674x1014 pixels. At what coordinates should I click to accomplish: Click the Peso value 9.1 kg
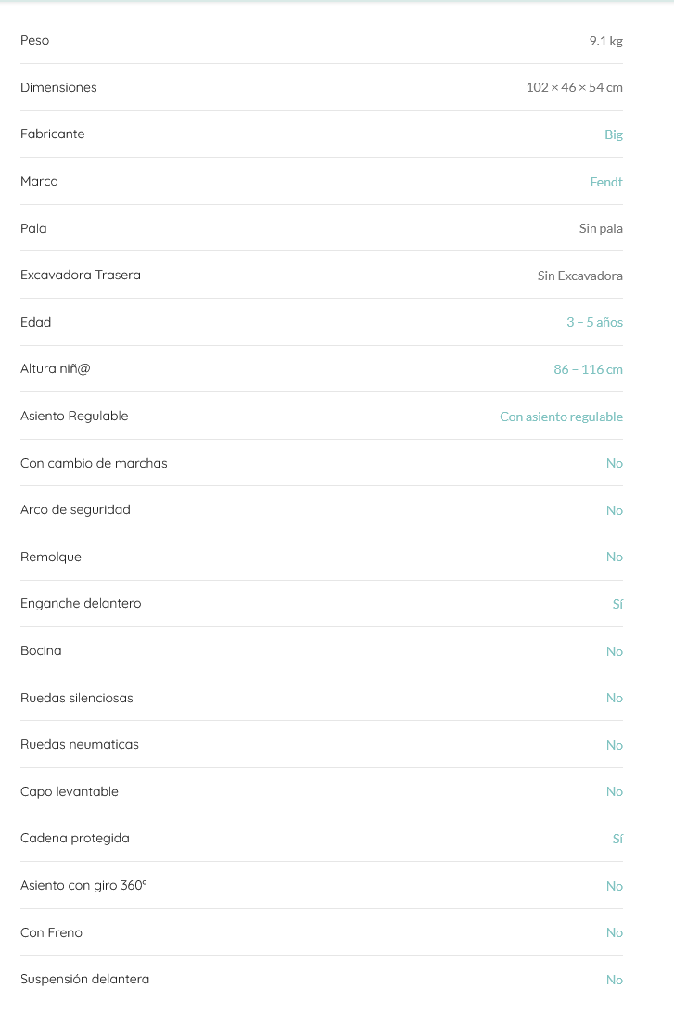point(605,41)
